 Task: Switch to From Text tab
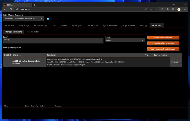(x=10, y=25)
